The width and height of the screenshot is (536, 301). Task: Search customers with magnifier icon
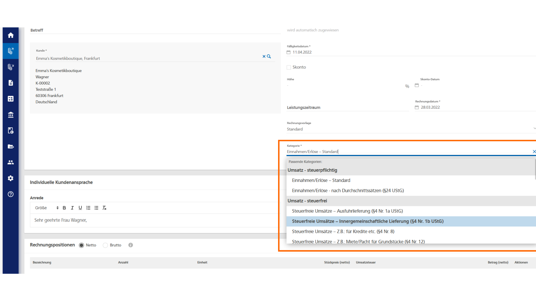coord(269,56)
